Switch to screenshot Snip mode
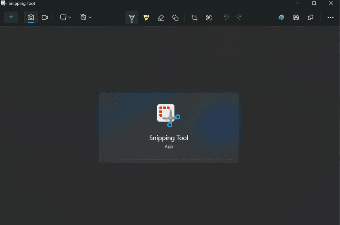This screenshot has height=225, width=340. pyautogui.click(x=31, y=17)
